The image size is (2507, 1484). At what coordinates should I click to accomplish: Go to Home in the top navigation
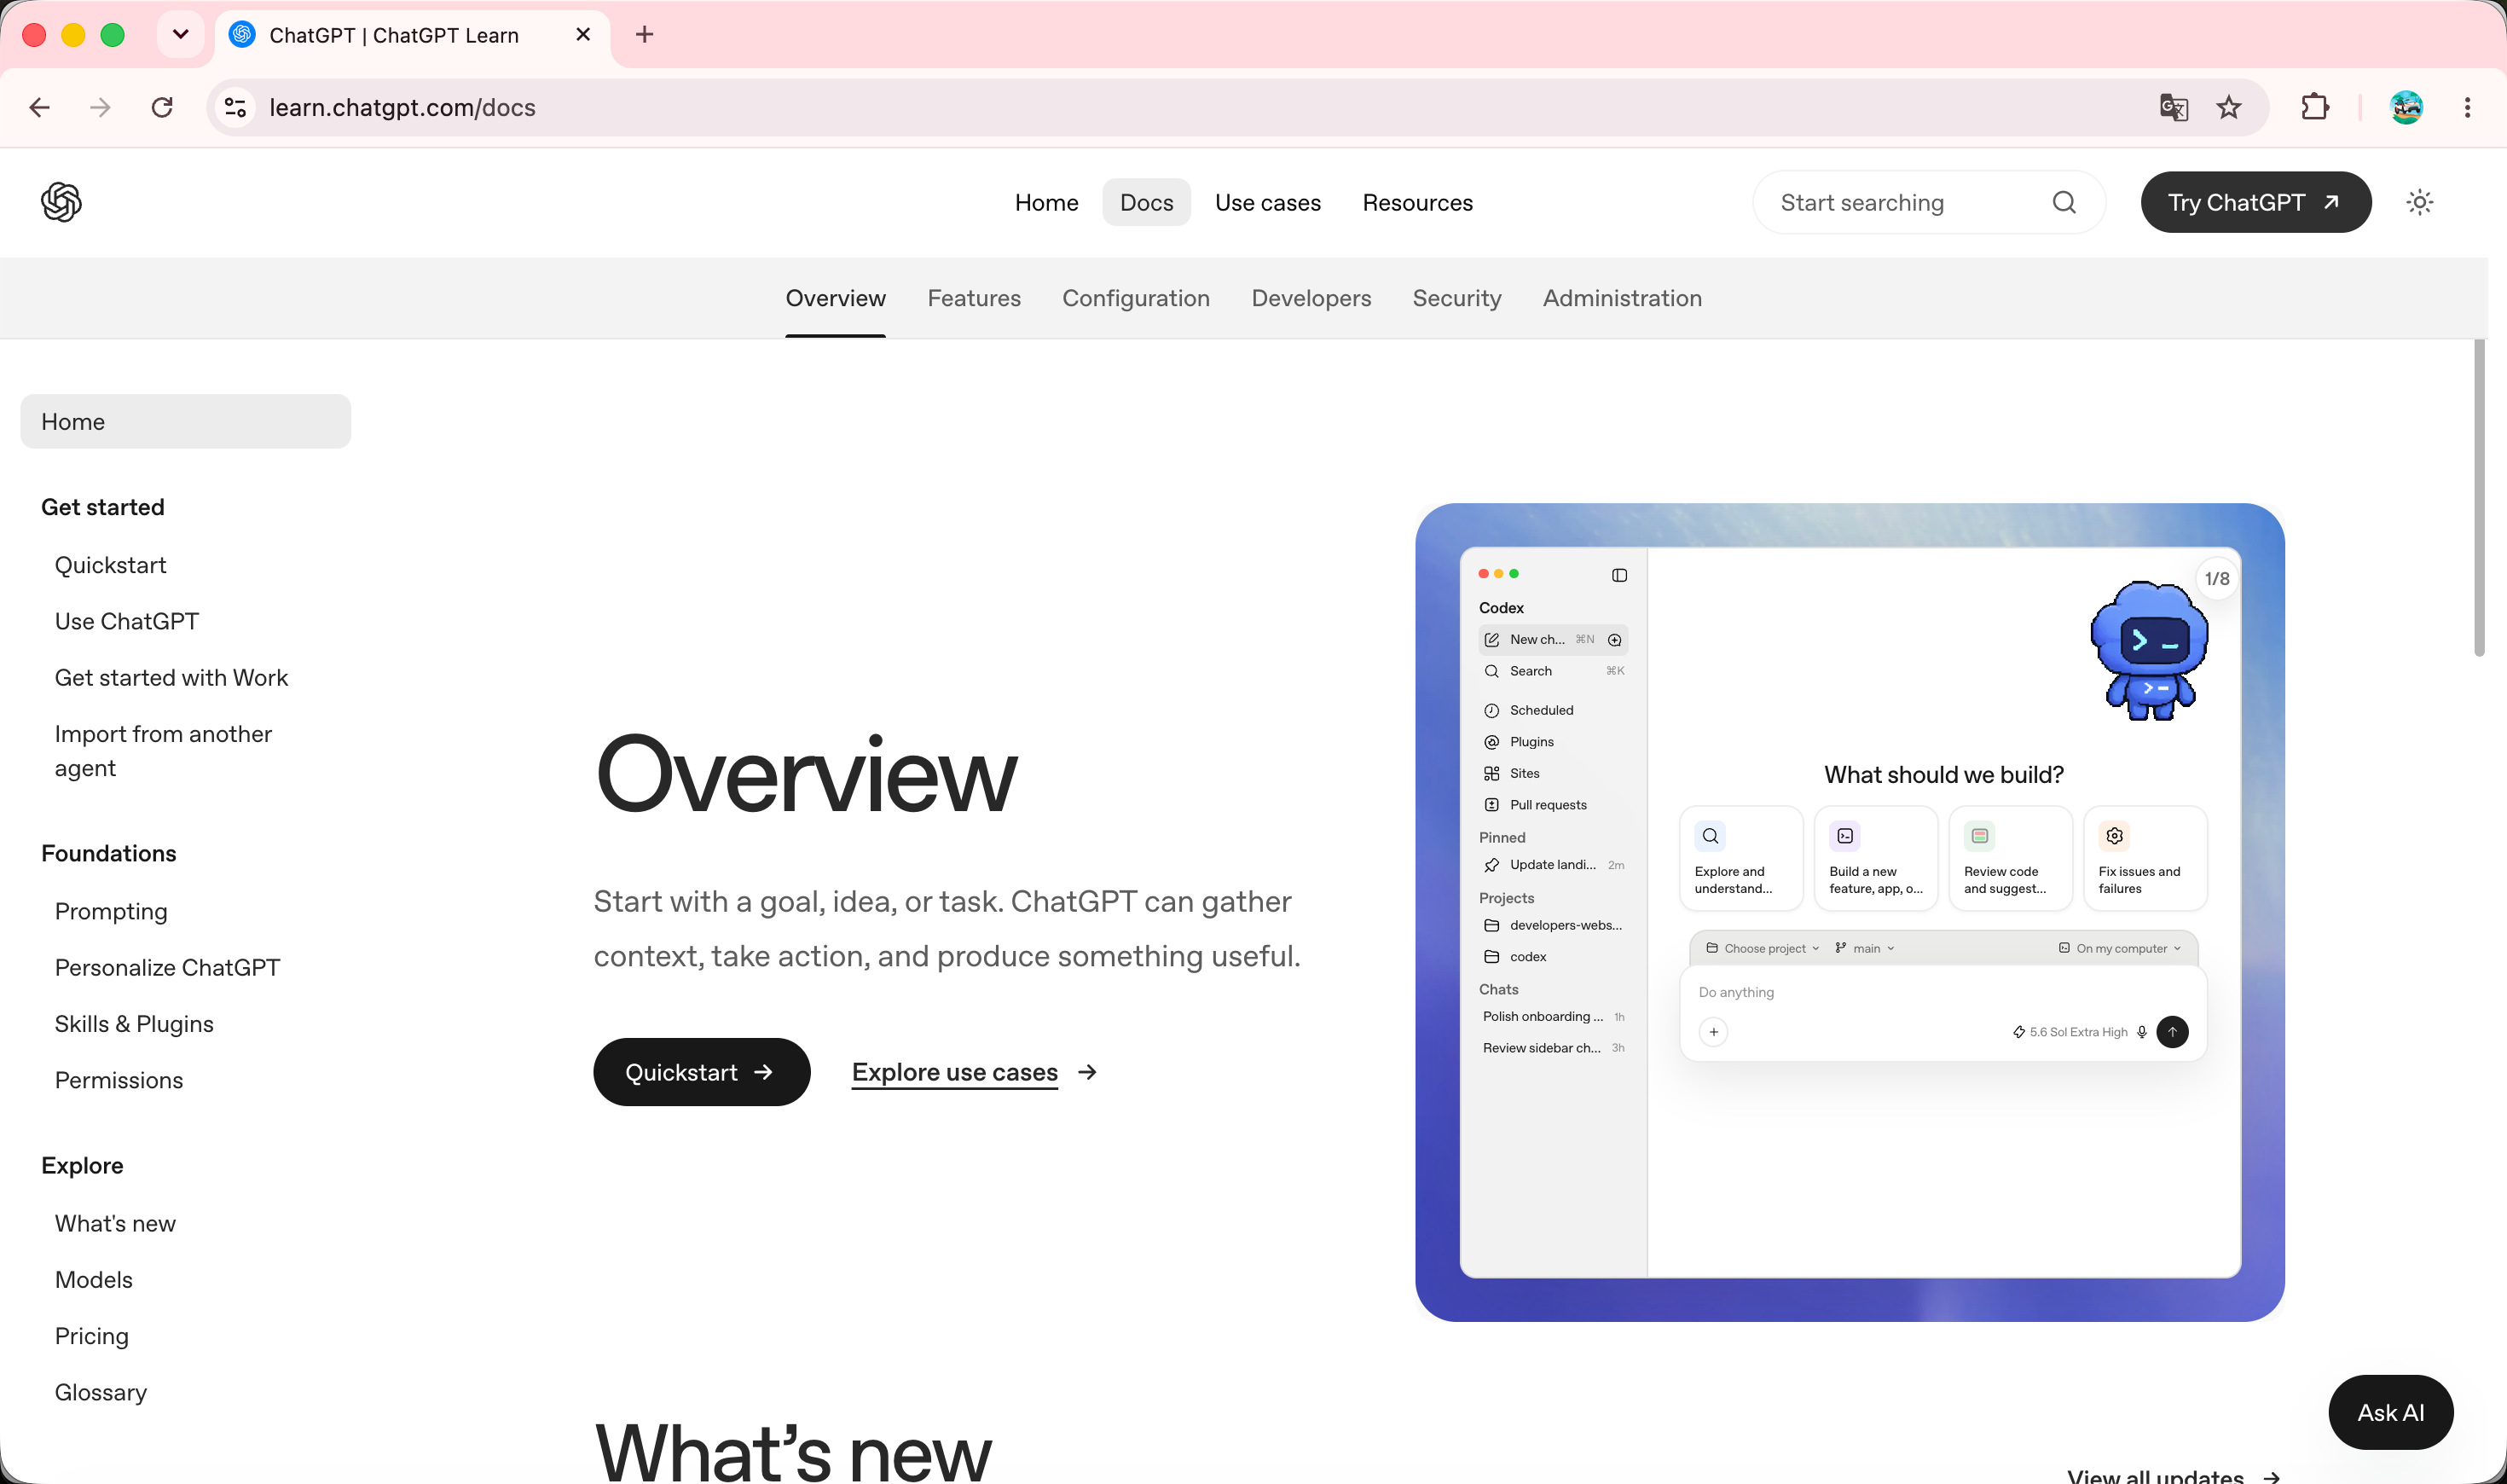point(1046,203)
